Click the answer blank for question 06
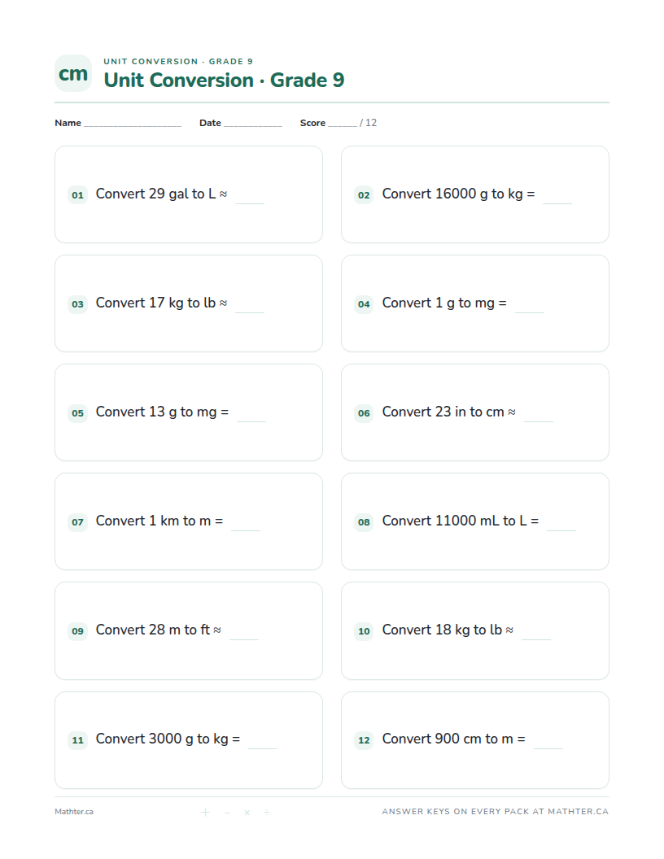 tap(539, 420)
